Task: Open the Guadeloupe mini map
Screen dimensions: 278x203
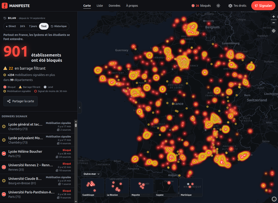Action: pos(93,187)
